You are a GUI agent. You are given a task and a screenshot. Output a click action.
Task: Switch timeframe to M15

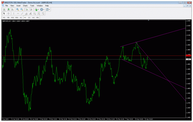click(x=12, y=18)
